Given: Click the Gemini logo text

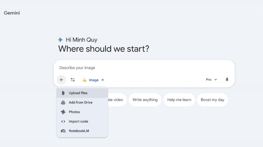Looking at the screenshot, I should click(12, 13).
